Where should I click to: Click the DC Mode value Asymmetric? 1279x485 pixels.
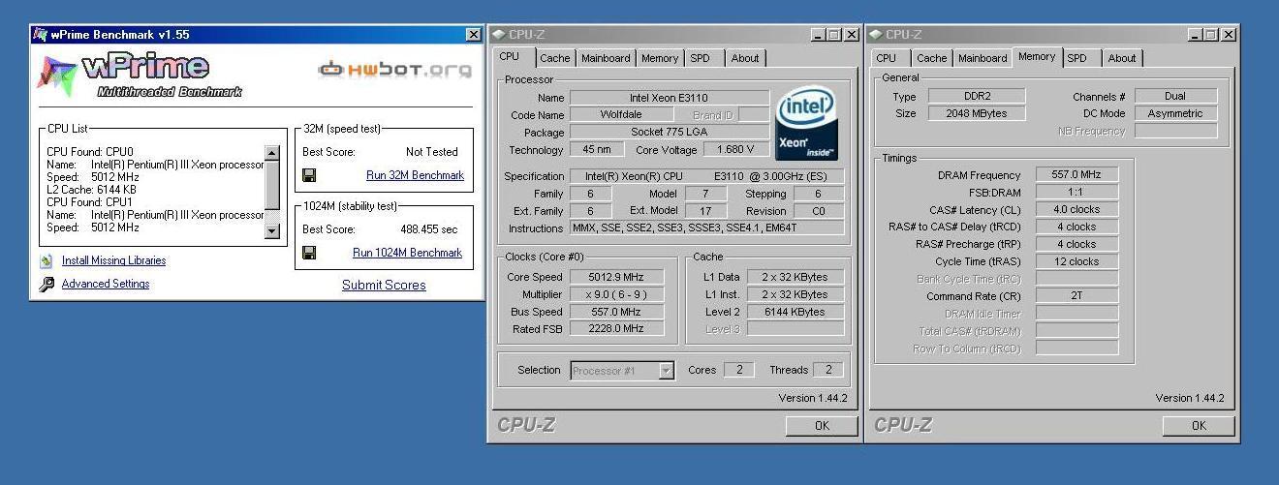[1176, 113]
